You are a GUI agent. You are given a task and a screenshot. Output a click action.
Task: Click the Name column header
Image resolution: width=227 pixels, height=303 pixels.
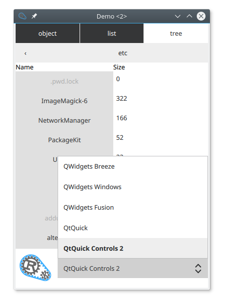point(24,67)
